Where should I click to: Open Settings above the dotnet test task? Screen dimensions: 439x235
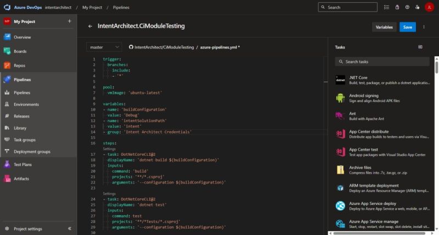point(109,193)
